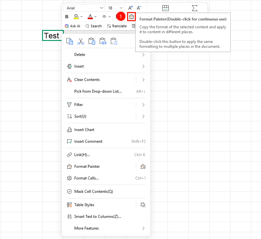Open Smart Text to Columns(Z)...
This screenshot has height=239, width=261.
106,217
